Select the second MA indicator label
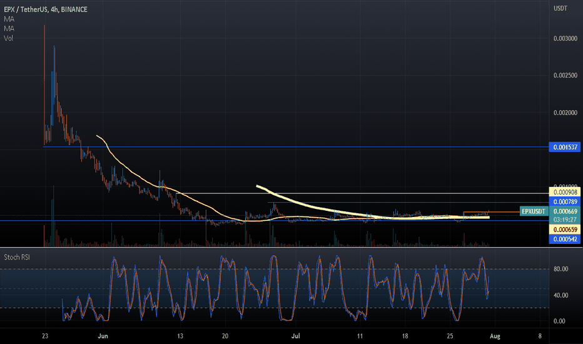This screenshot has height=344, width=583. (9, 29)
